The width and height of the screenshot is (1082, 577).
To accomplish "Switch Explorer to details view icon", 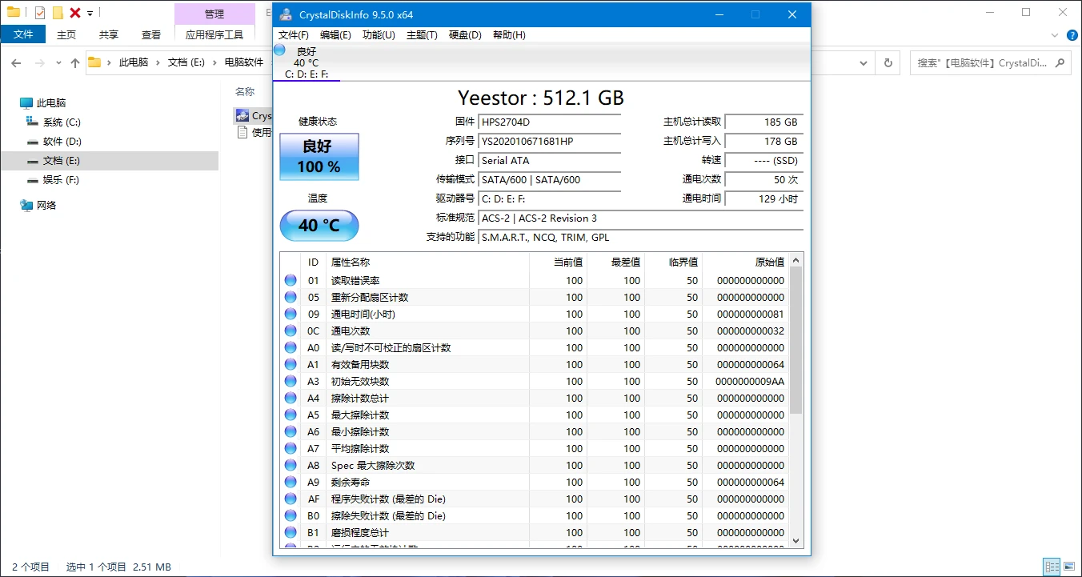I will (x=1052, y=567).
